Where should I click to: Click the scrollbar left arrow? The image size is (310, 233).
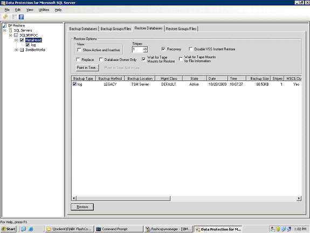pos(74,198)
